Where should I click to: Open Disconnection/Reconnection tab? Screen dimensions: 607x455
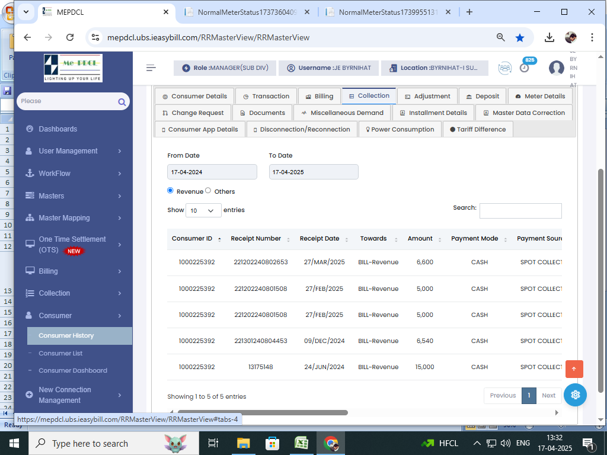[302, 130]
